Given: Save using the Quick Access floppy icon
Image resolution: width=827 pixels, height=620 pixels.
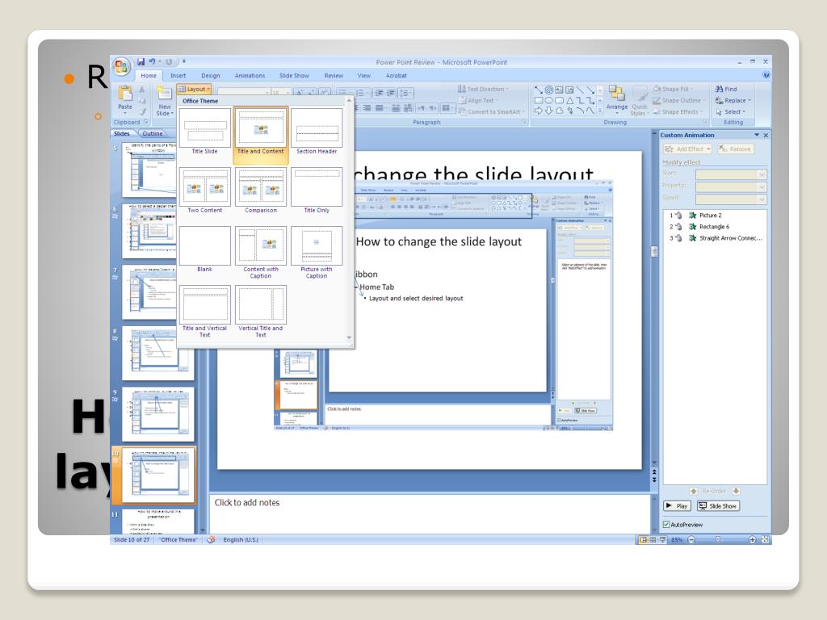Looking at the screenshot, I should [141, 61].
